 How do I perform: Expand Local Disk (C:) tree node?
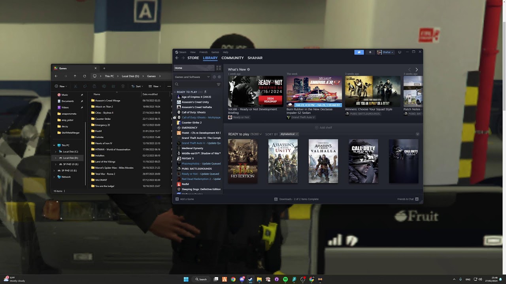click(56, 151)
